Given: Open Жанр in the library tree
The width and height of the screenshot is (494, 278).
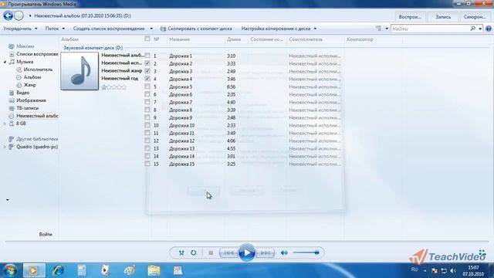Looking at the screenshot, I should click(29, 85).
